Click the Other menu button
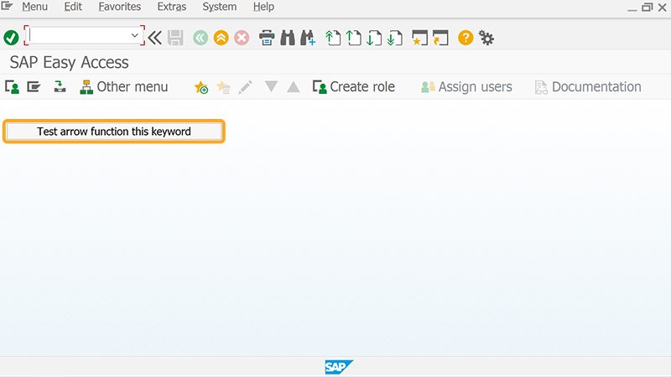671x377 pixels. click(123, 87)
